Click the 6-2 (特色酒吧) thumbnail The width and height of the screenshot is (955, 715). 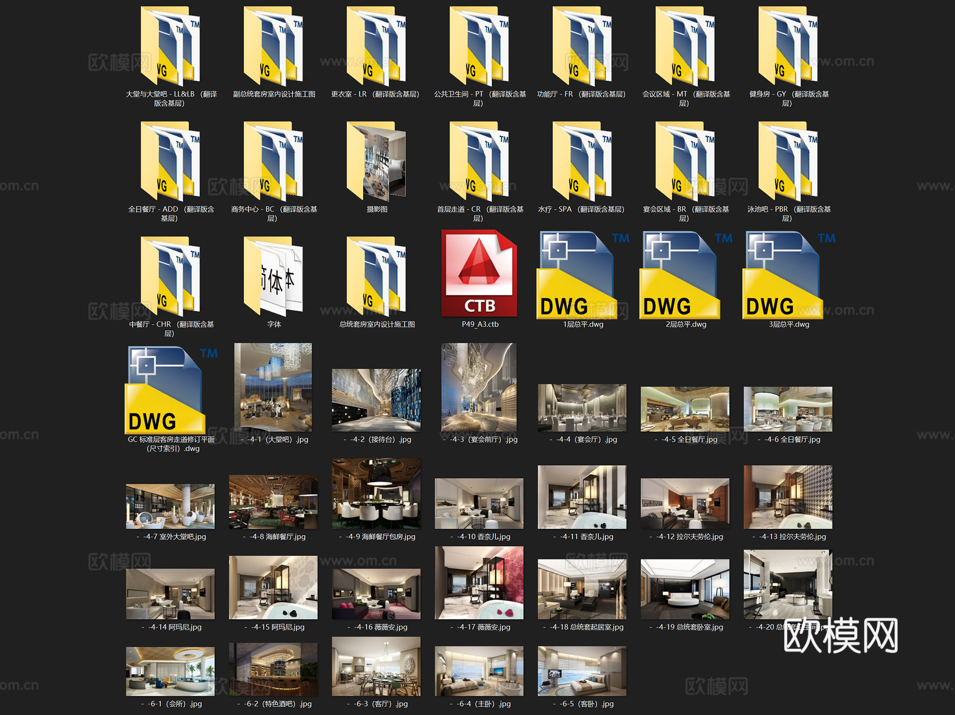(x=273, y=669)
